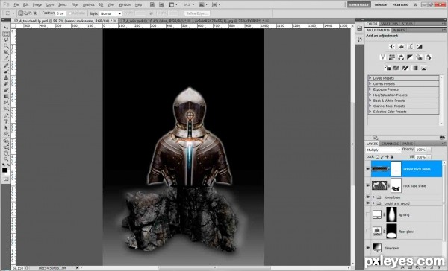Open the File menu
The height and width of the screenshot is (271, 448).
coord(16,5)
